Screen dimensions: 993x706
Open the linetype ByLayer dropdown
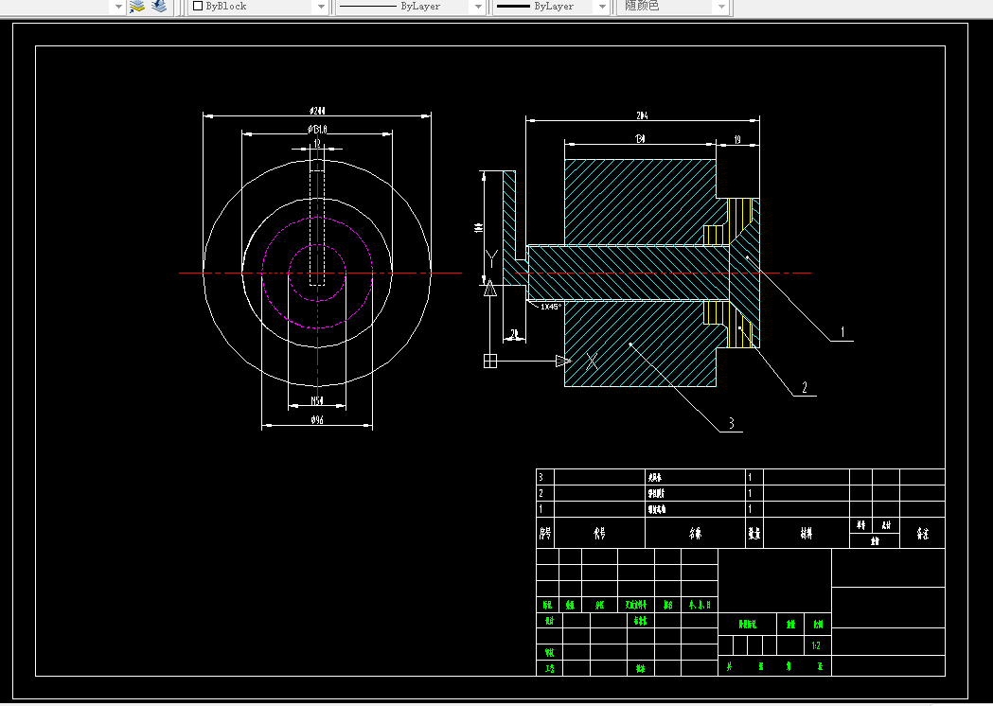click(478, 7)
